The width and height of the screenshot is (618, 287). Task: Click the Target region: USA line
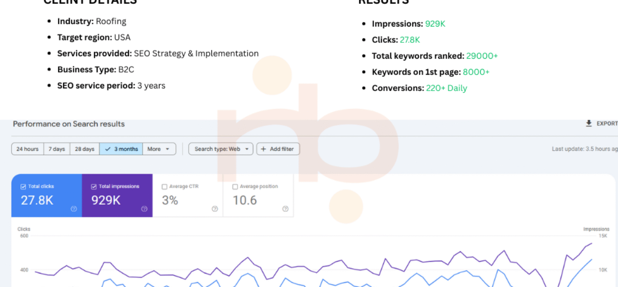94,38
